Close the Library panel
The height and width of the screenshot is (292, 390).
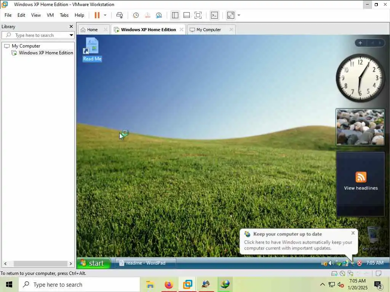click(71, 26)
